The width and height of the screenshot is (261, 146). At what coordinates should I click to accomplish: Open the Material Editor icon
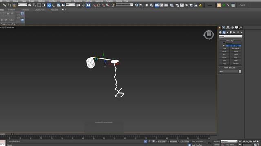click(172, 5)
